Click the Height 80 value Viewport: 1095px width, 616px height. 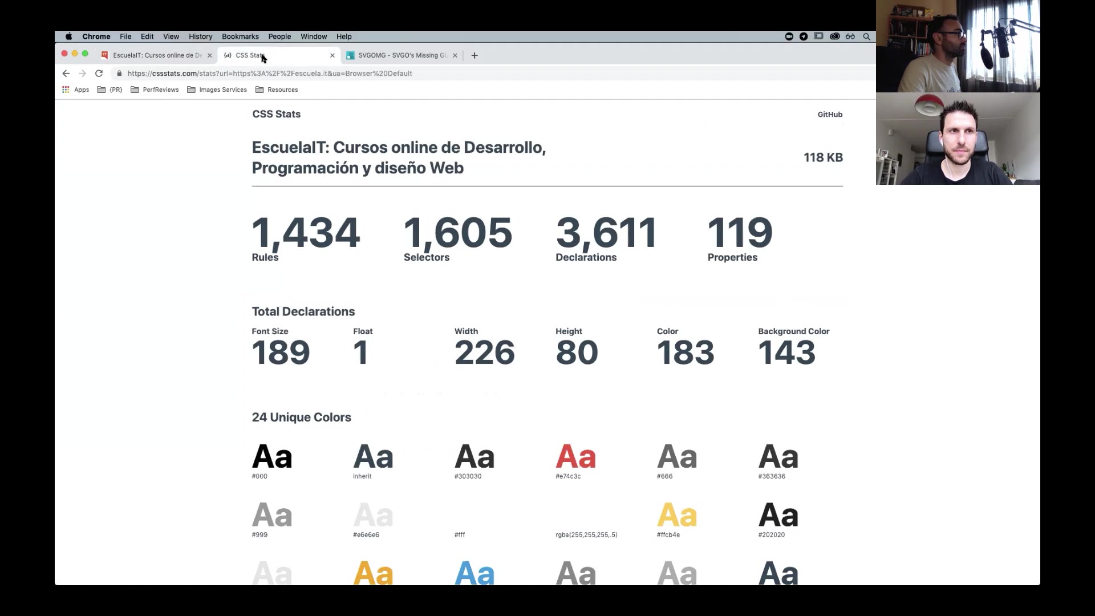pos(577,352)
